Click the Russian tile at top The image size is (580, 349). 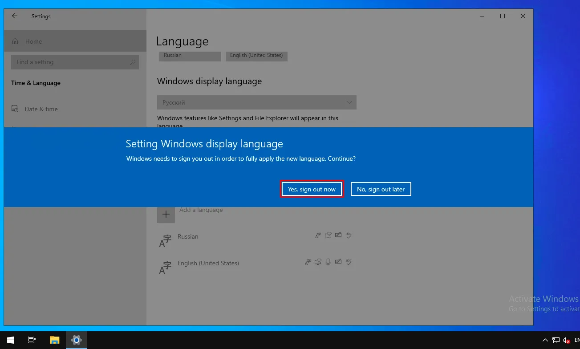click(x=190, y=56)
